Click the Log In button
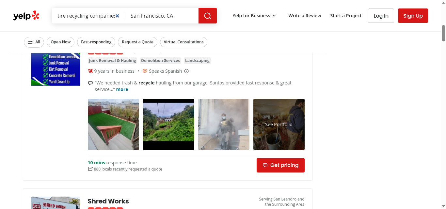 click(381, 16)
